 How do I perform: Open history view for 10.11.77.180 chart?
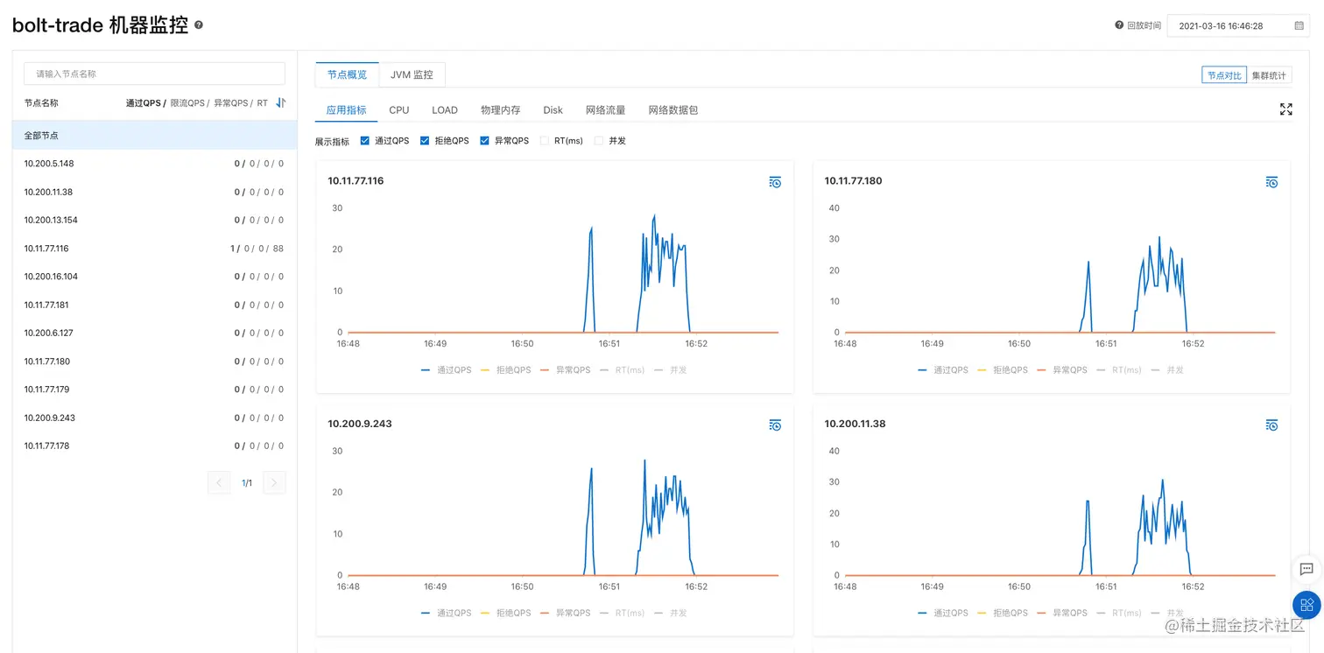coord(1271,181)
